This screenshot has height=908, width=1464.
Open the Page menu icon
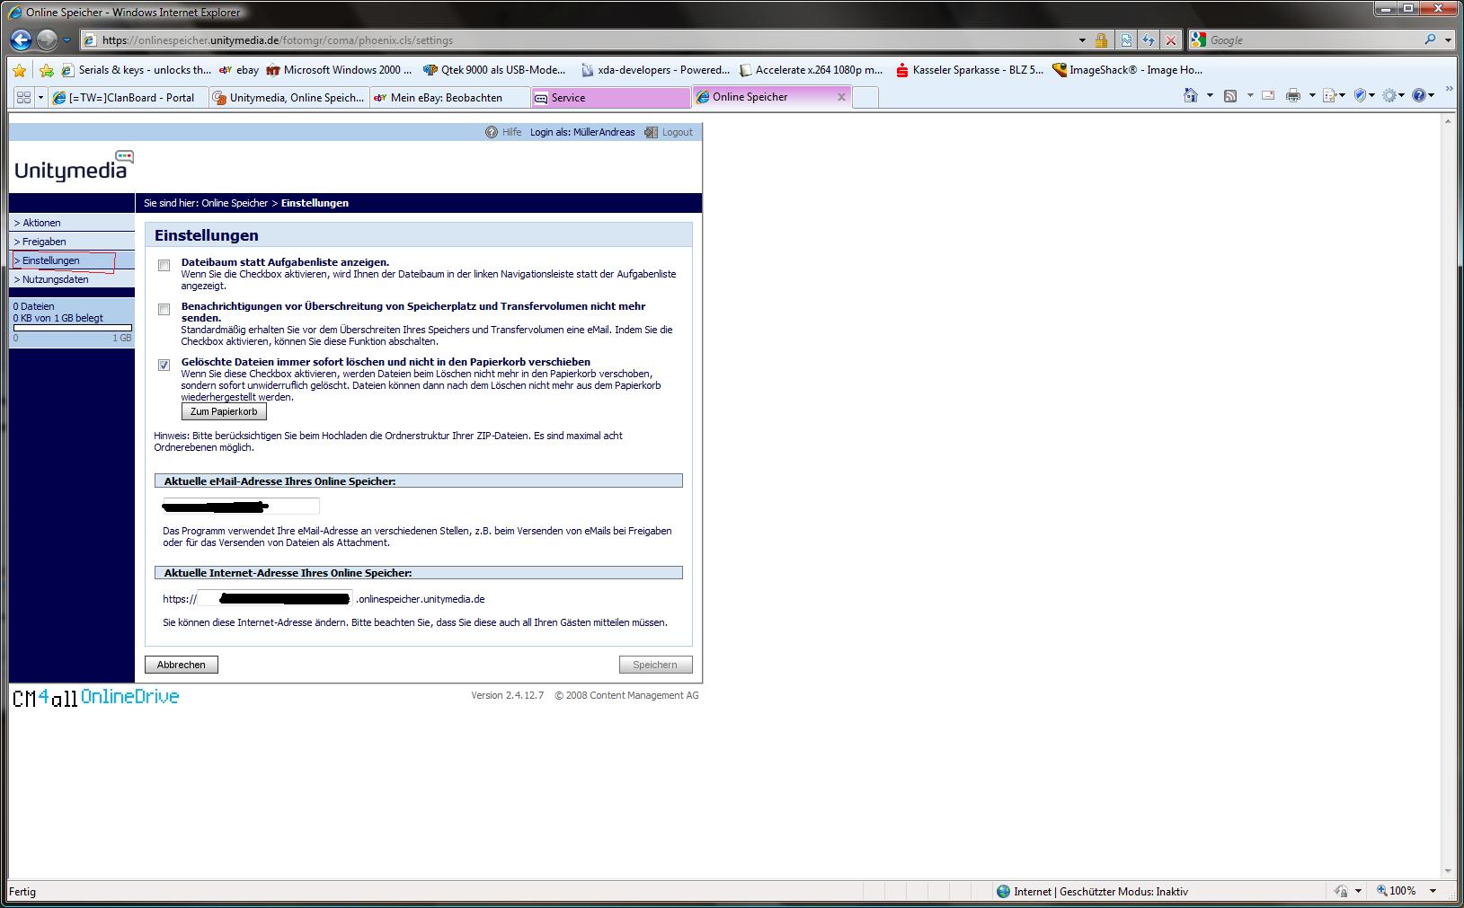point(1334,95)
